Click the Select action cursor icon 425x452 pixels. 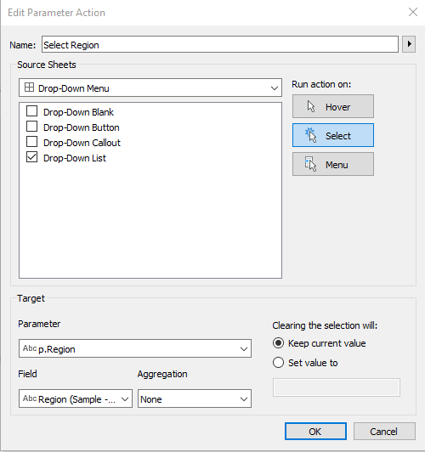pos(311,135)
